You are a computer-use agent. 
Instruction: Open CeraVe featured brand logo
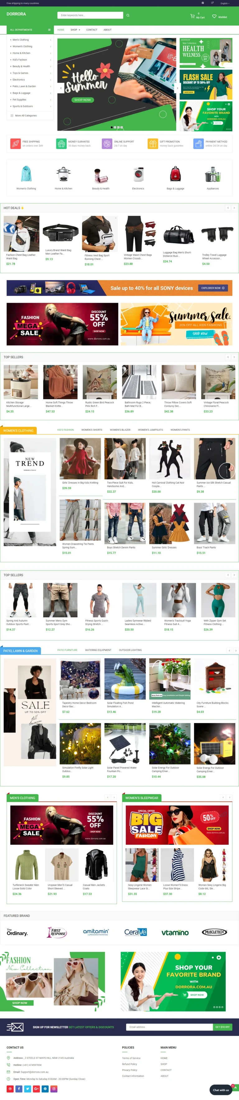[135, 932]
